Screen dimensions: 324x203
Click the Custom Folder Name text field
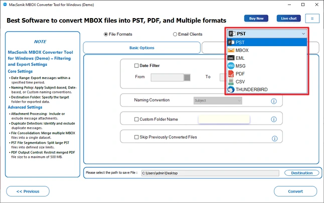click(x=224, y=119)
